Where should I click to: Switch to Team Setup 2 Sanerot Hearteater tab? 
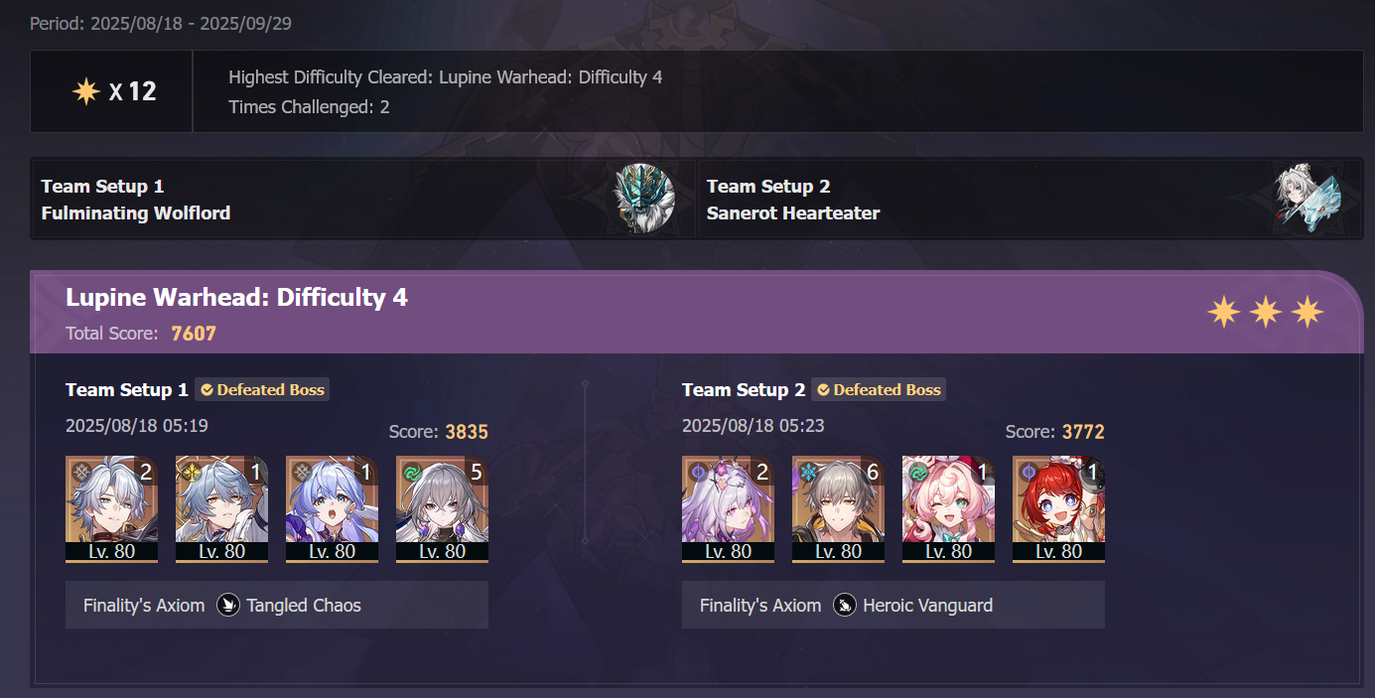click(1030, 199)
